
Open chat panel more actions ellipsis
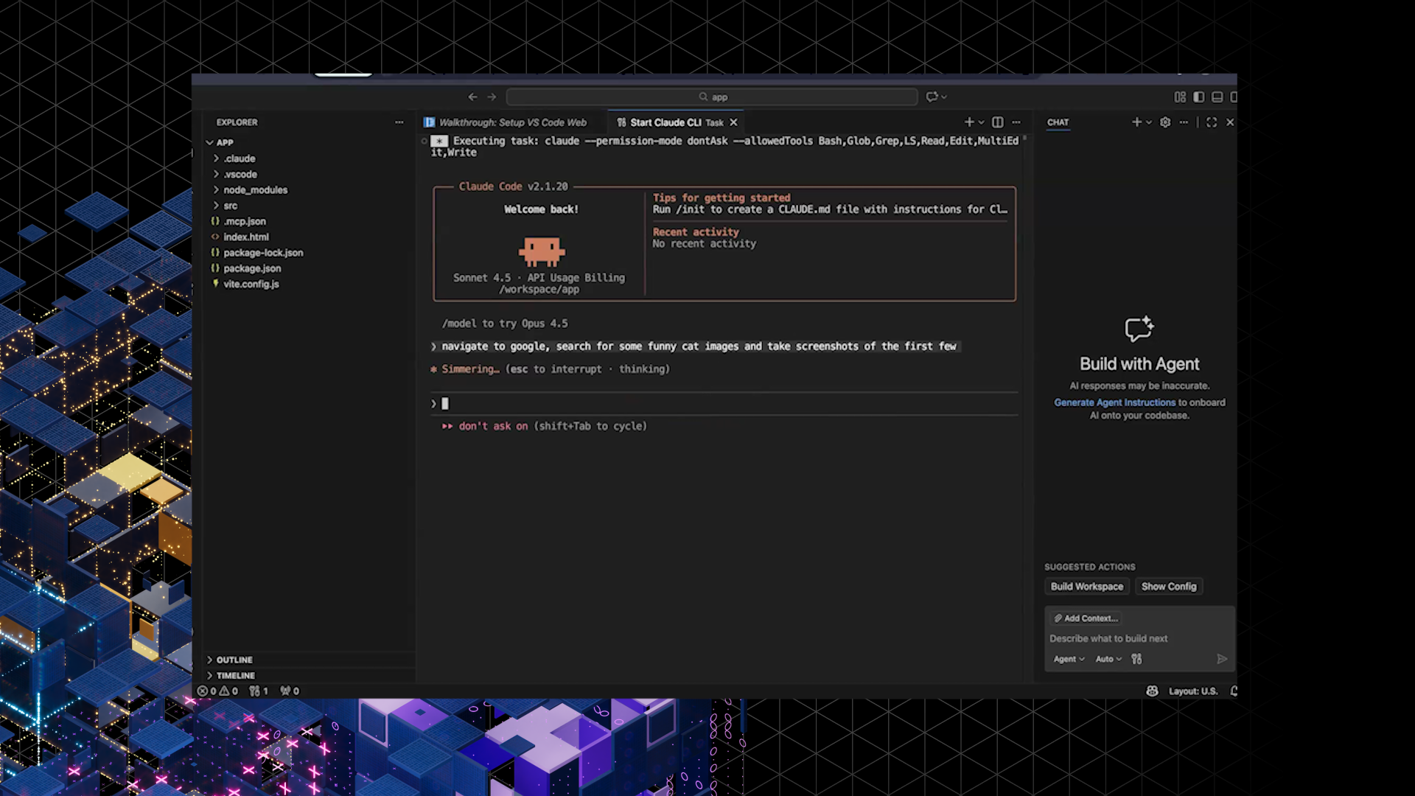[1184, 122]
